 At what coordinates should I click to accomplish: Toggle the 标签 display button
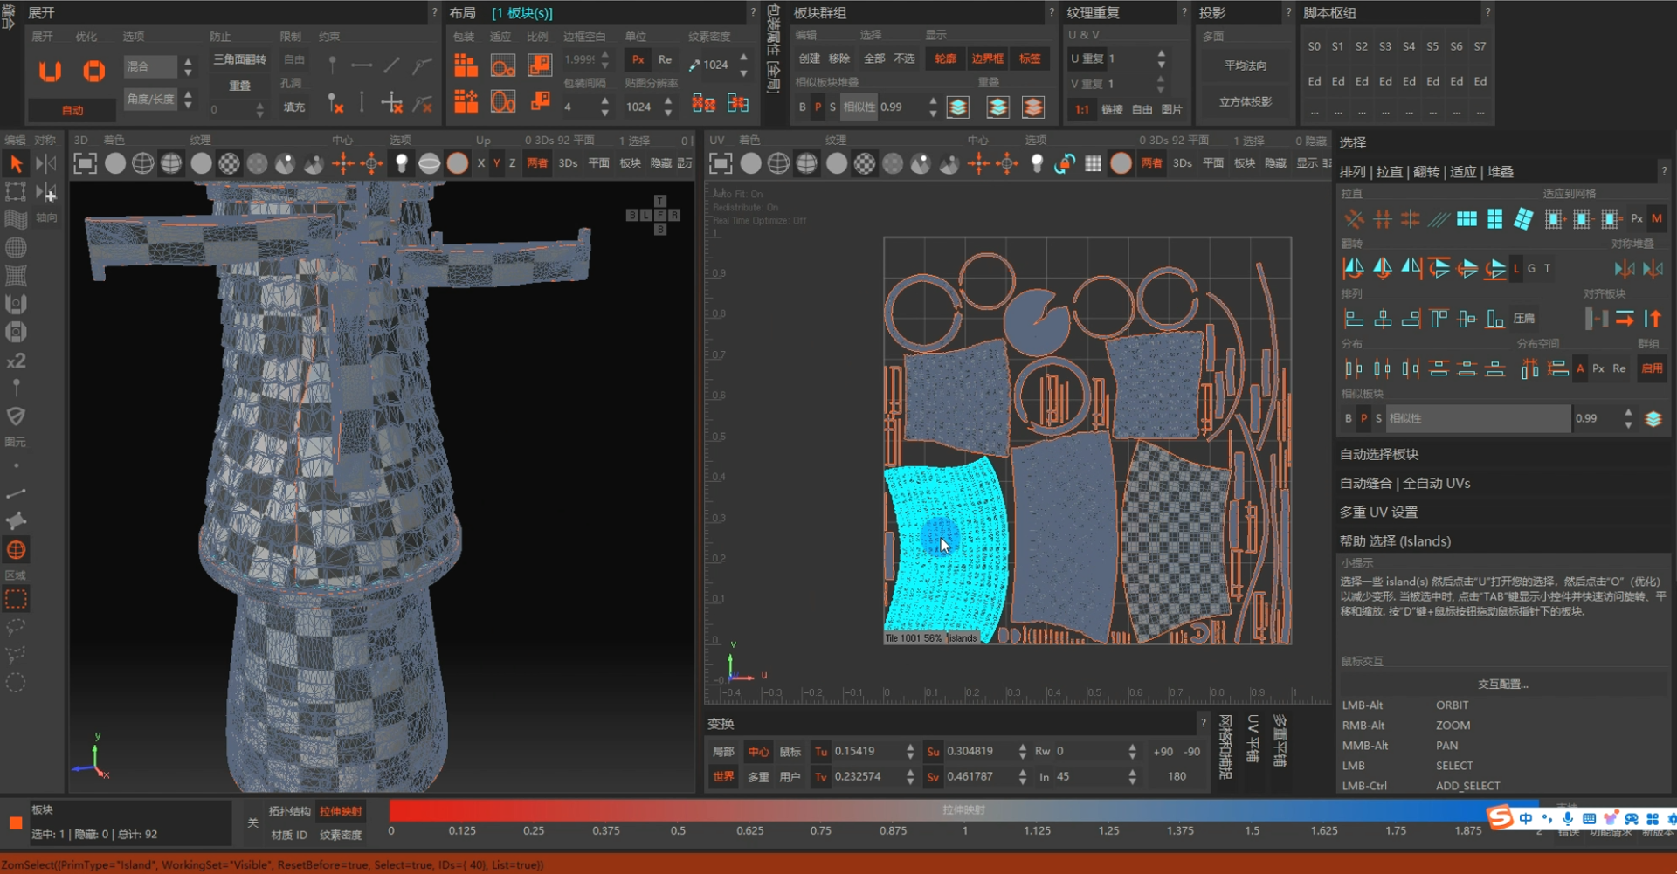[x=1030, y=58]
